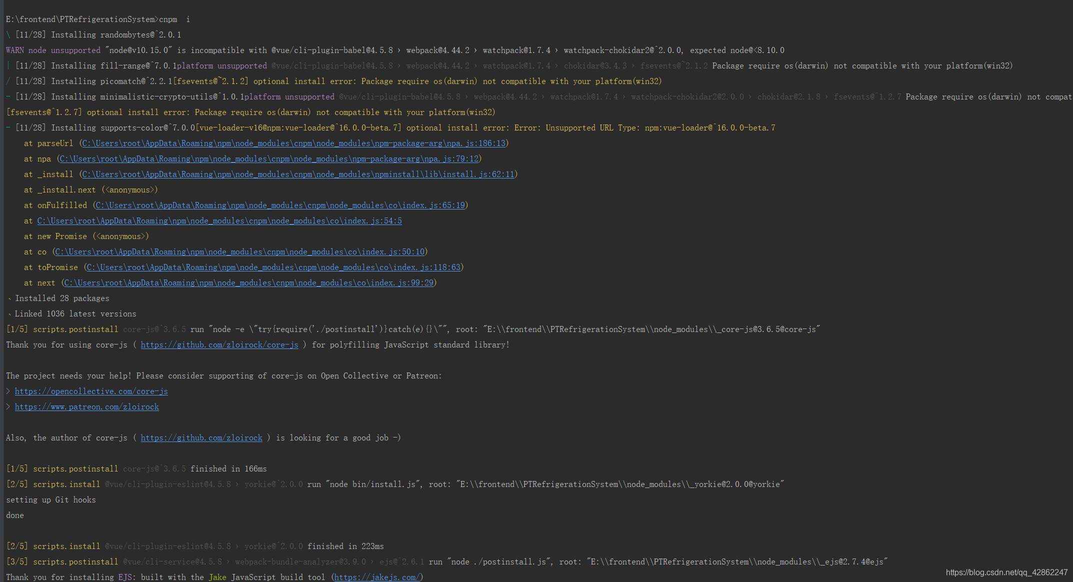Click the 'Linked 1036 latest versions' line
This screenshot has height=582, width=1073.
click(x=75, y=314)
